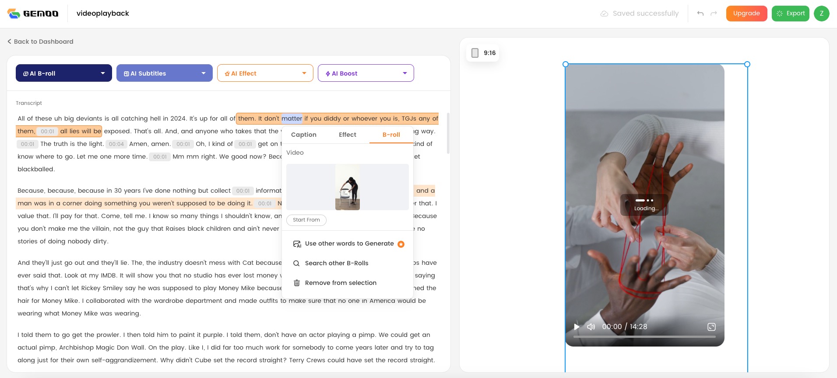Click the highlighted word 'matter' in transcript
837x378 pixels.
[292, 118]
